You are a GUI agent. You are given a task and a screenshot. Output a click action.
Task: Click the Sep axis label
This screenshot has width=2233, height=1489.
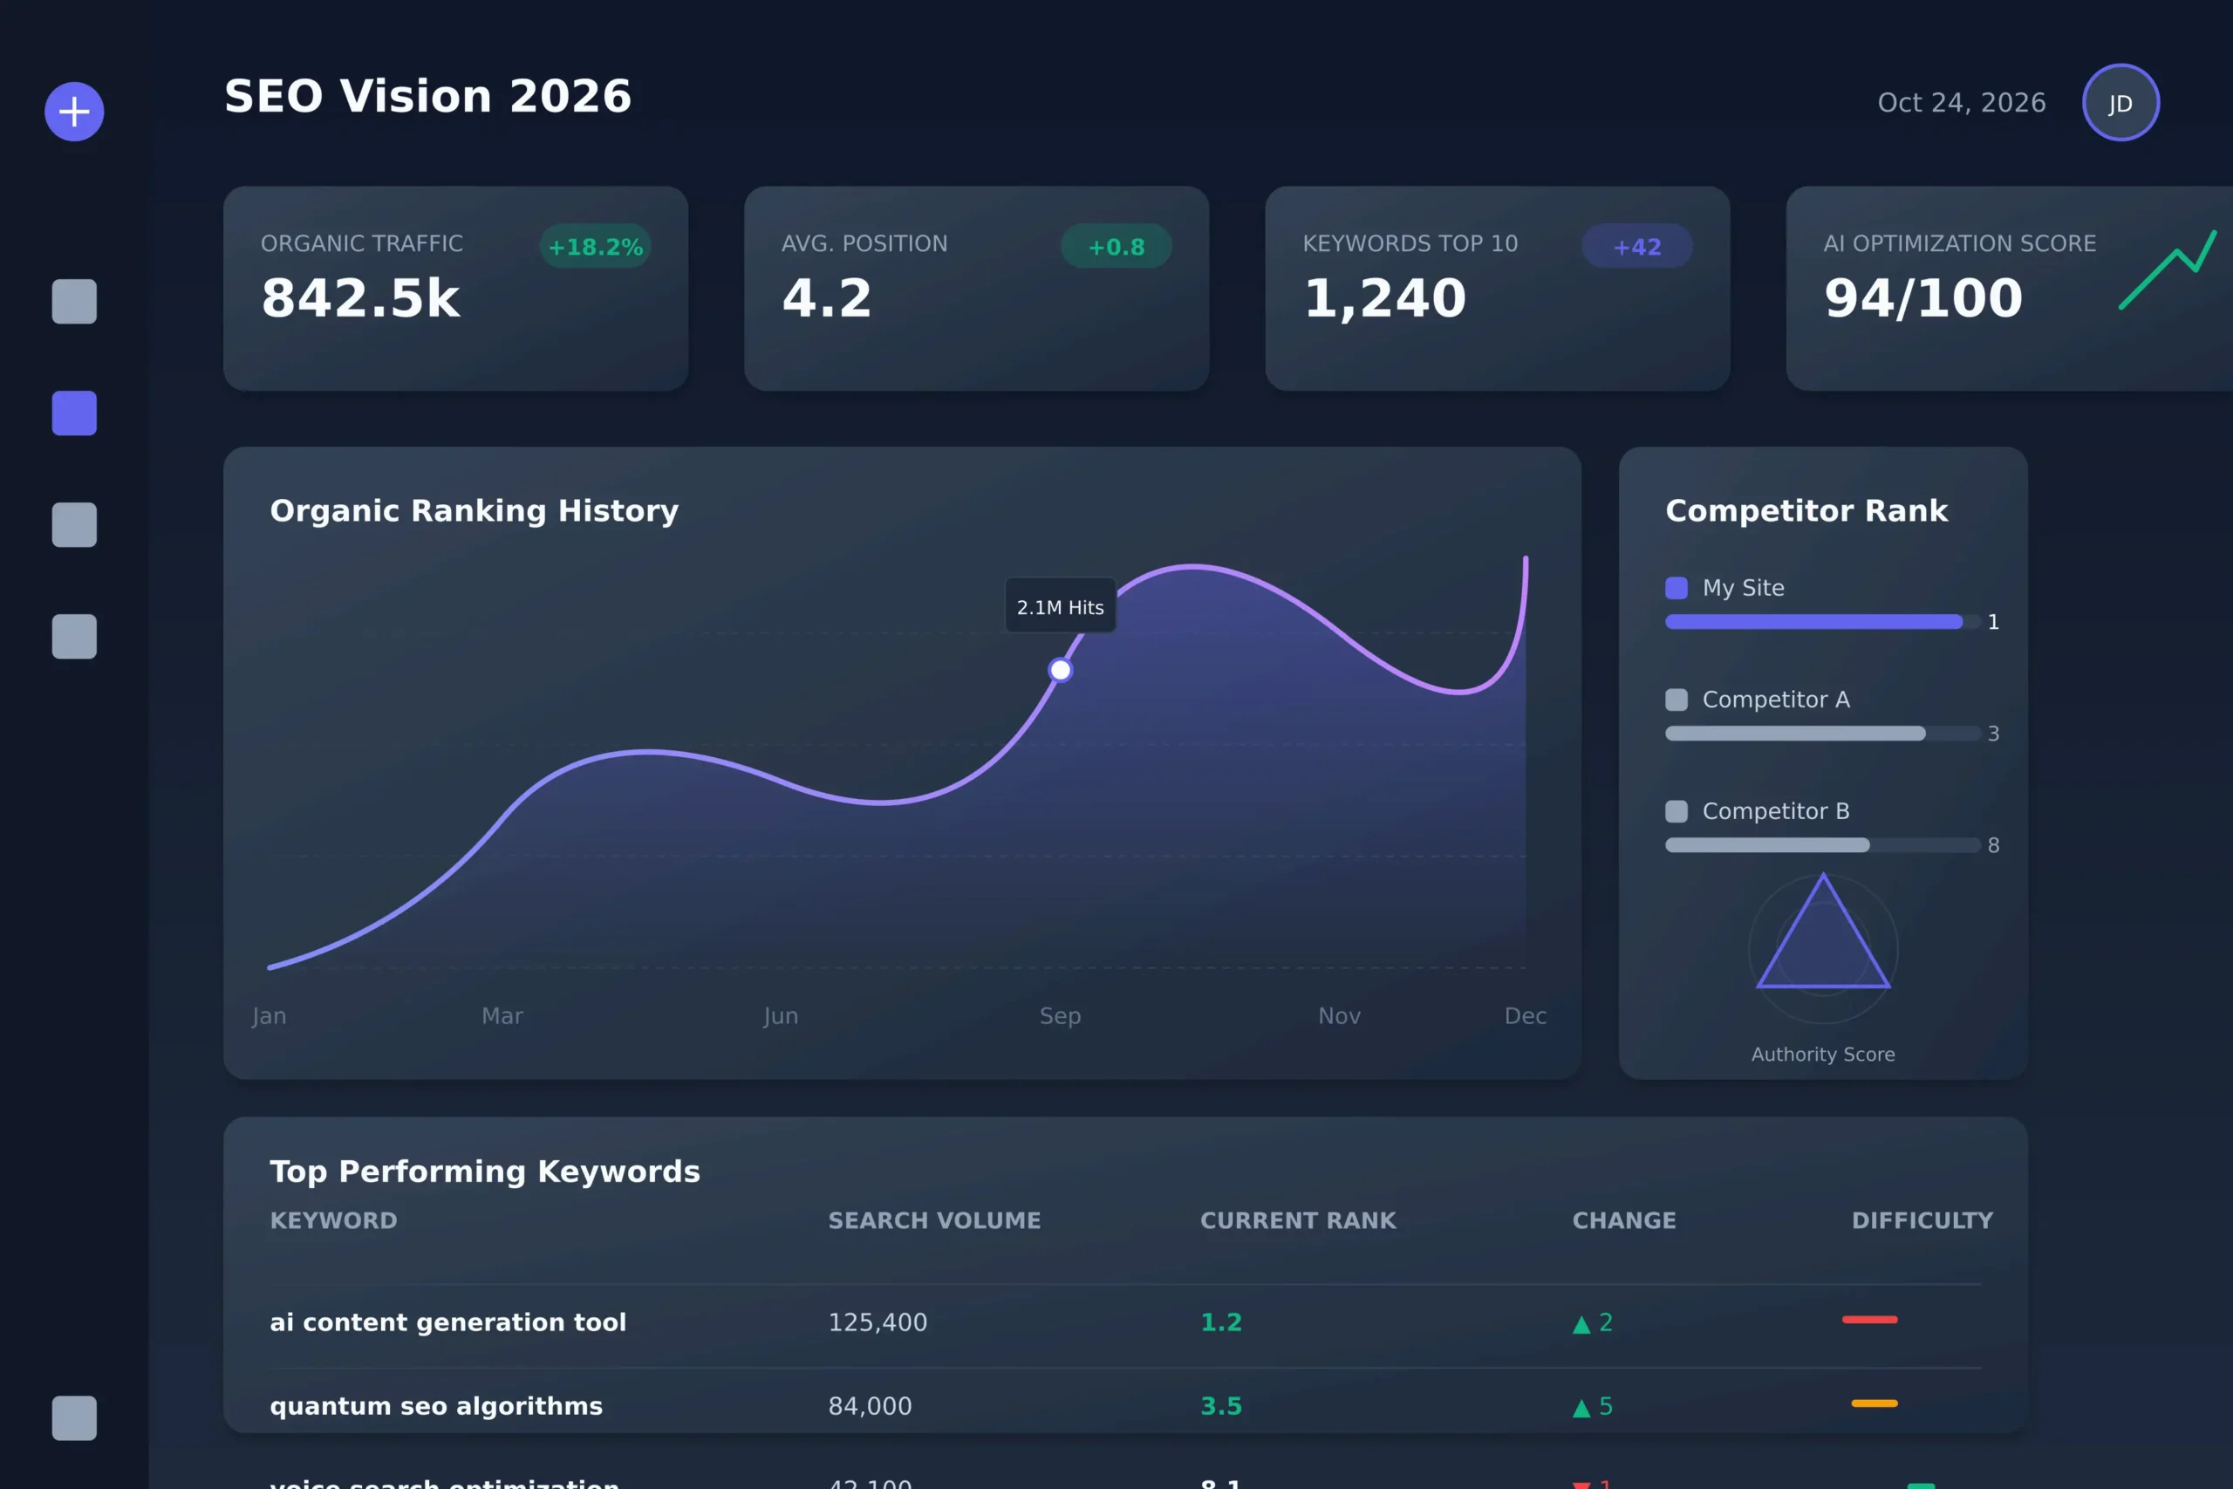(x=1061, y=1015)
